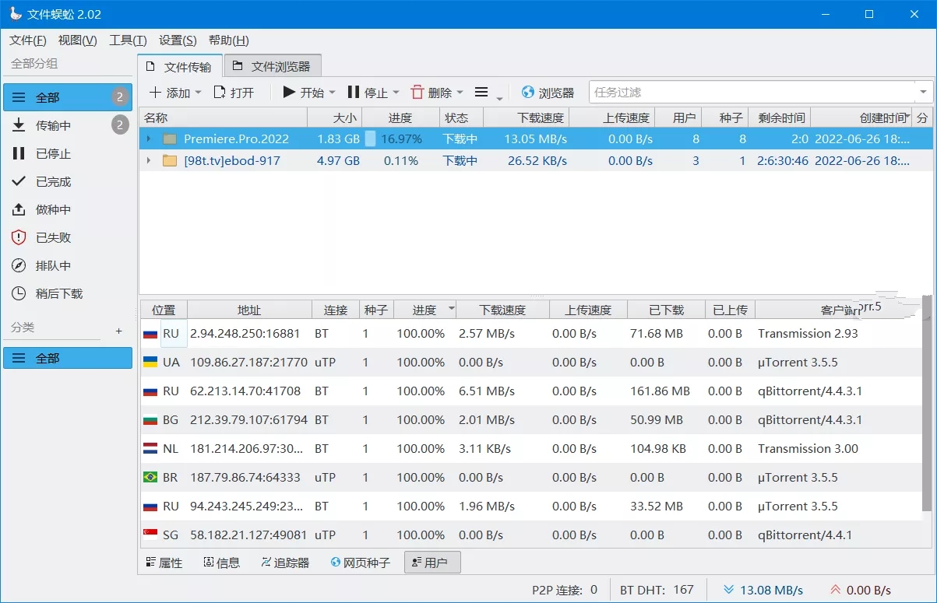Select peer 62.213.14.70:41708 address

[245, 391]
